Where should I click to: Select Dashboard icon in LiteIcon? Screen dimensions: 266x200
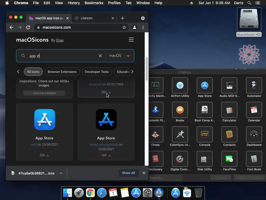coord(254,134)
